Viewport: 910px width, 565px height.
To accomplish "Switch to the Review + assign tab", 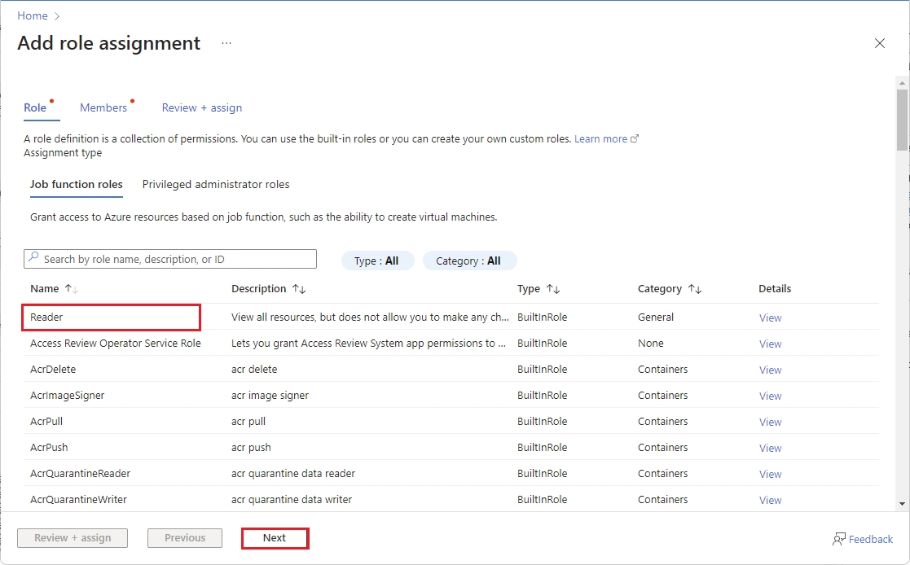I will 201,107.
